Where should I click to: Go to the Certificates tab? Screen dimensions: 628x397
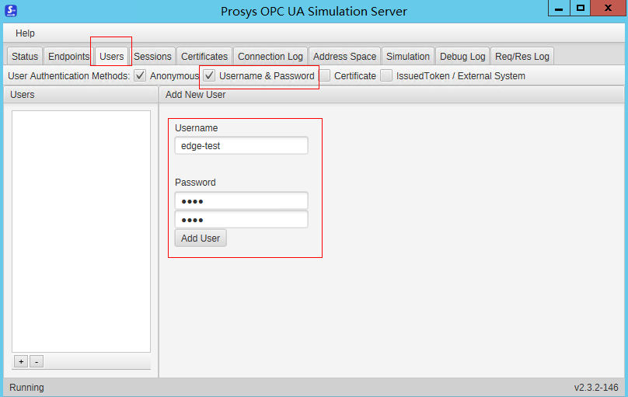coord(204,57)
